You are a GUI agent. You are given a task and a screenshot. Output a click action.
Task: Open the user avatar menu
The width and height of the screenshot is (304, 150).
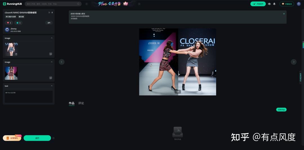pos(299,4)
